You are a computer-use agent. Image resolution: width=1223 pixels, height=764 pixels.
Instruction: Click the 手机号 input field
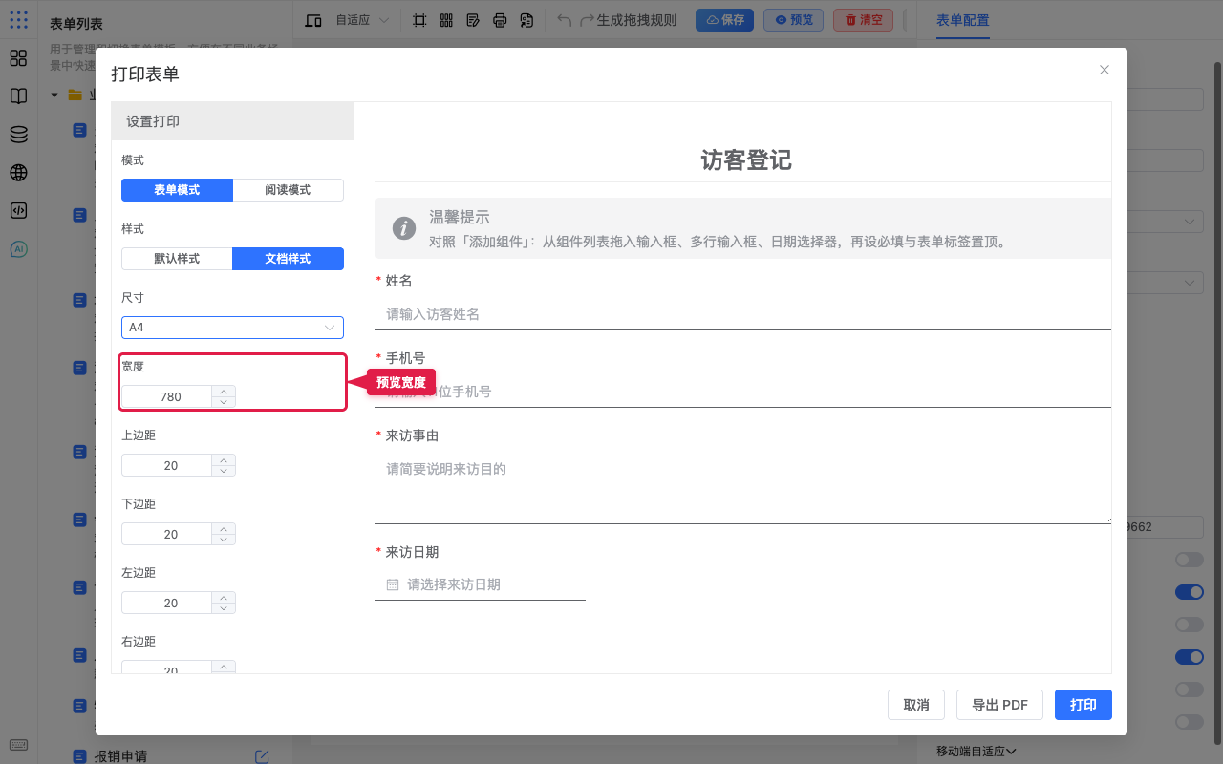tap(743, 392)
